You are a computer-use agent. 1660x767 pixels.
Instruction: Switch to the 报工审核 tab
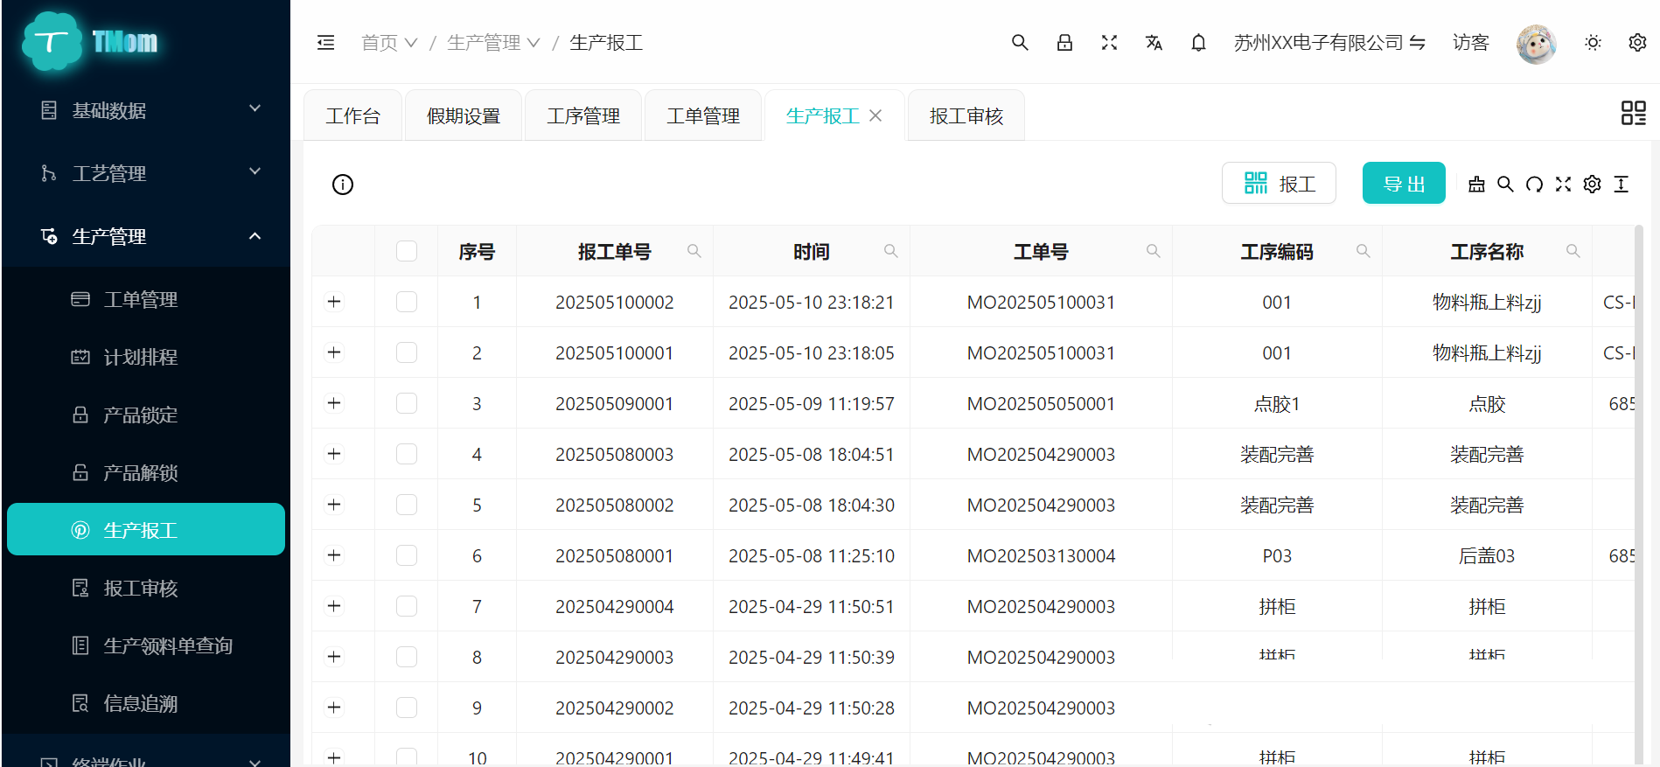click(966, 116)
